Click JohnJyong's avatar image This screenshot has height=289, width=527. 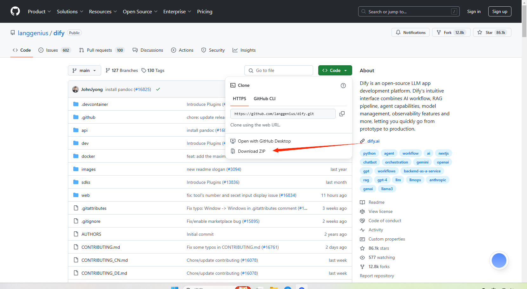tap(76, 89)
